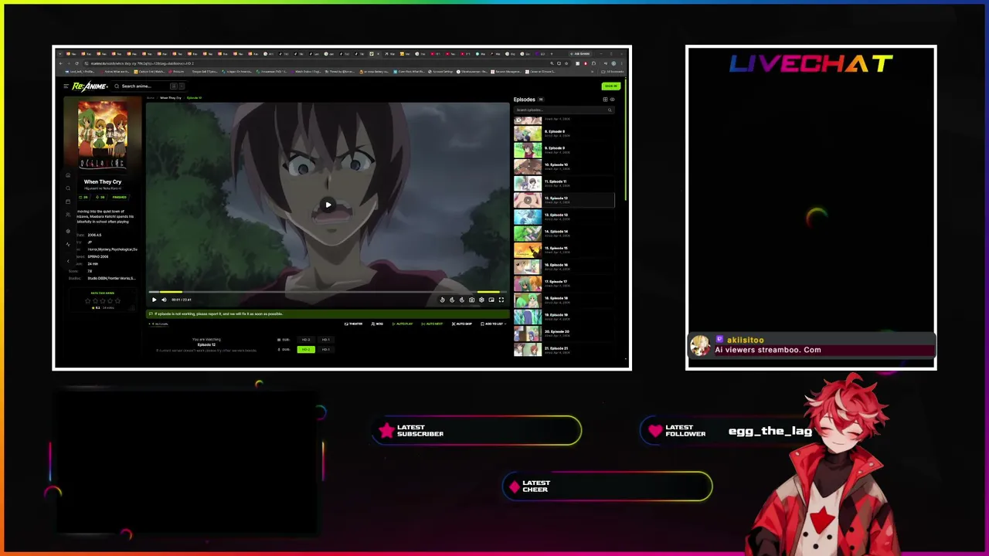This screenshot has width=989, height=556.
Task: Open the Episode 17 thumbnail
Action: [x=528, y=283]
